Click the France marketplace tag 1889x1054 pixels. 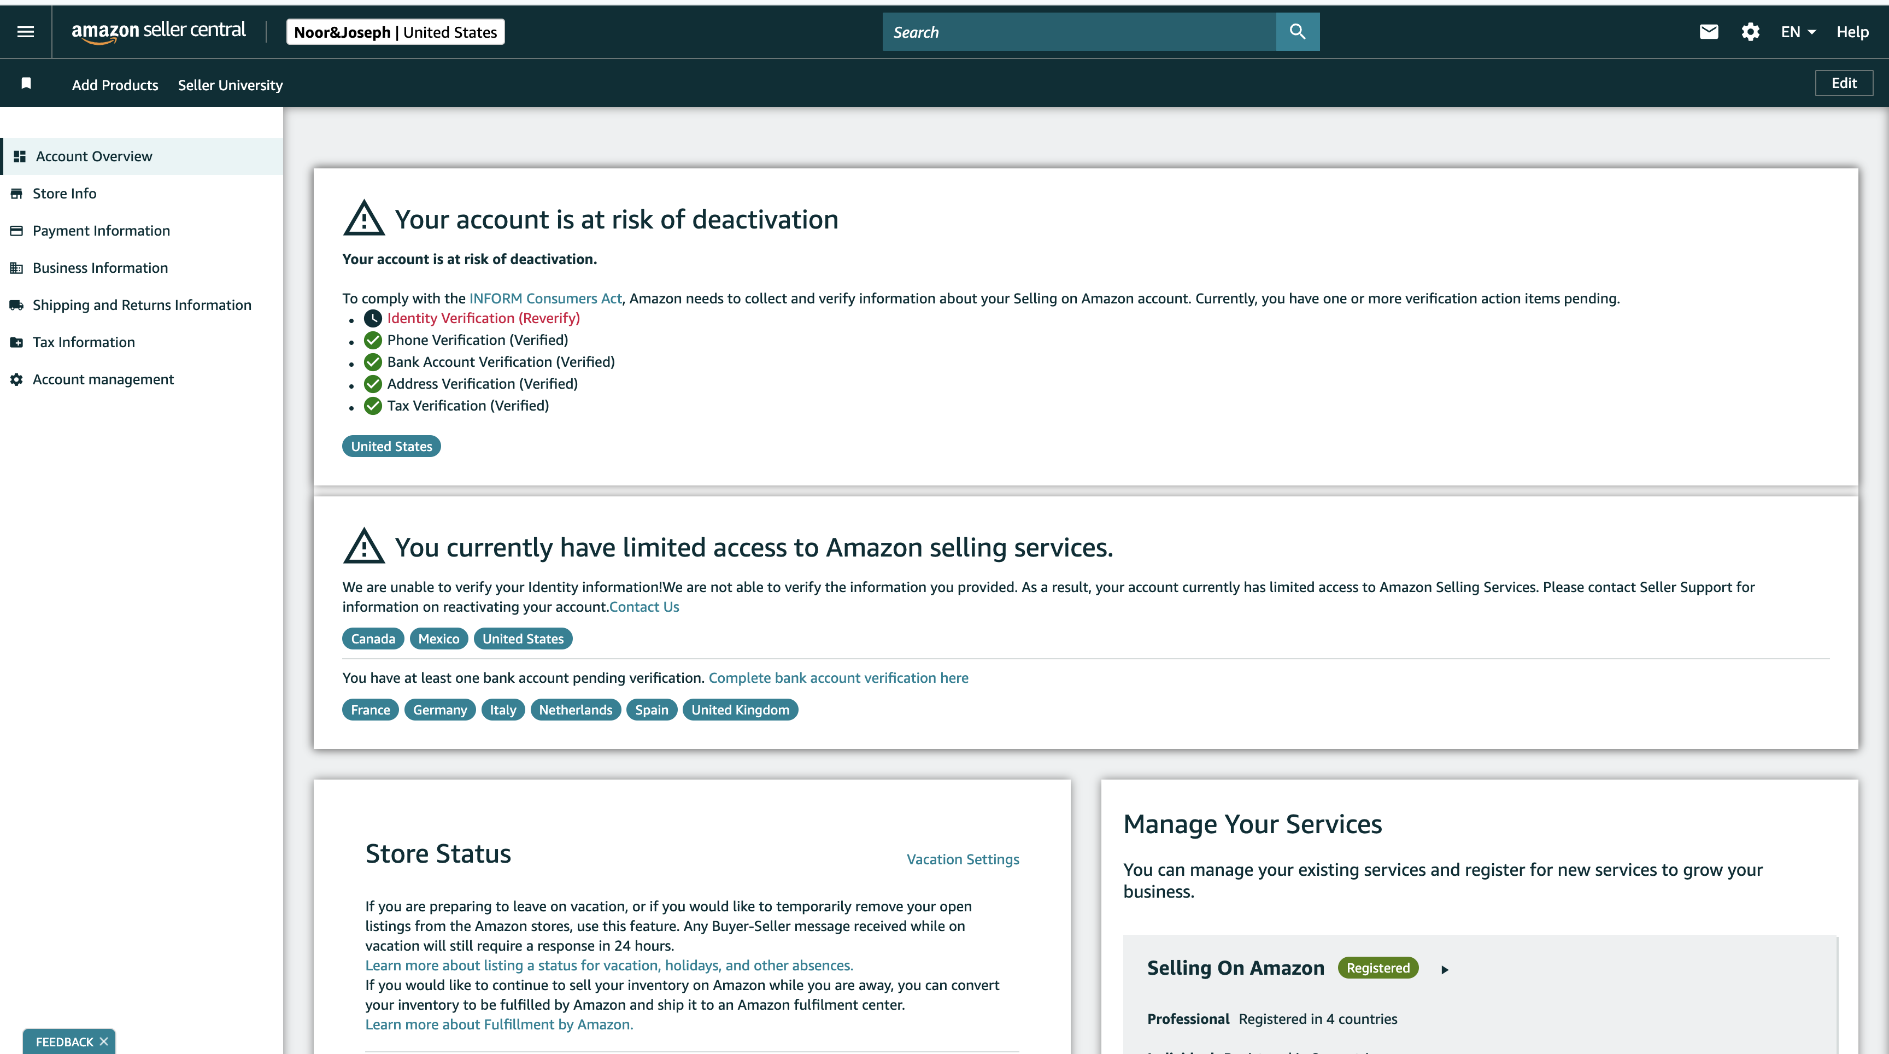(x=371, y=710)
